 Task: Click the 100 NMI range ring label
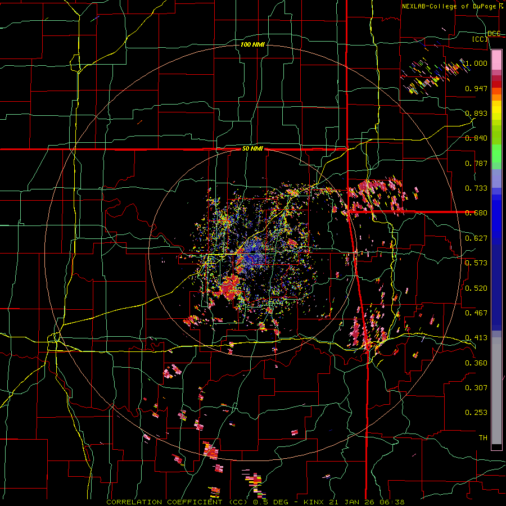coord(252,44)
